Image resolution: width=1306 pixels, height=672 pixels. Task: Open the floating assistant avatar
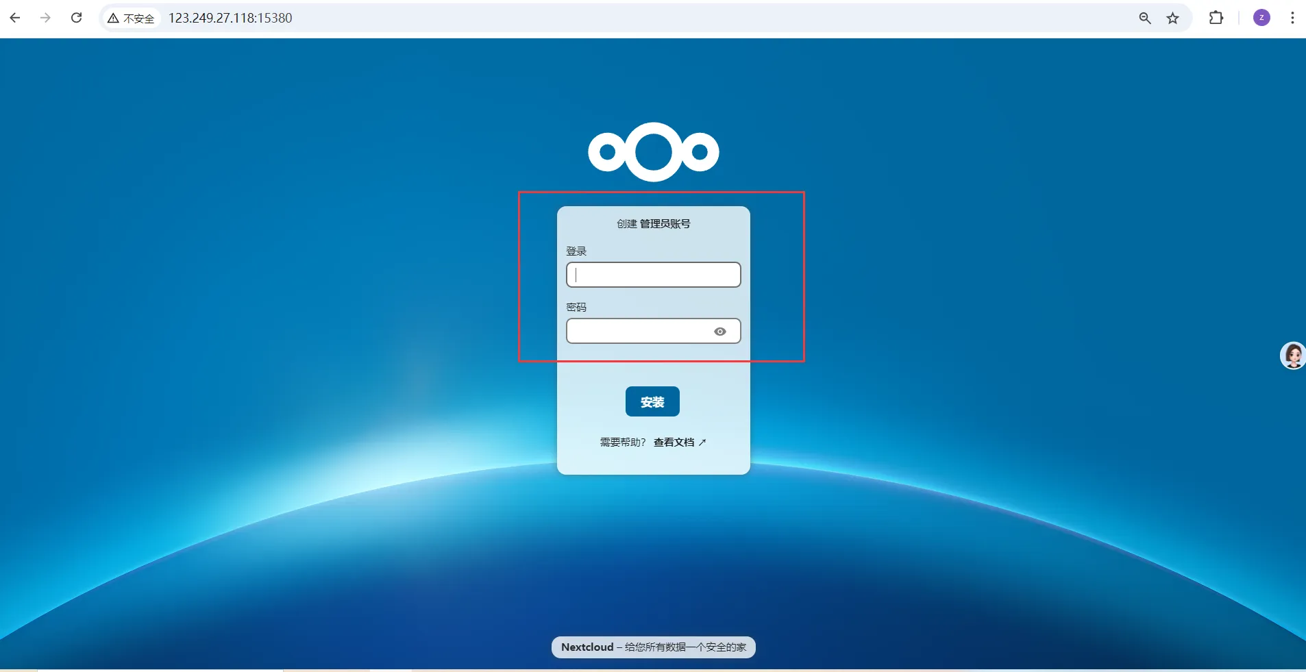(1293, 356)
